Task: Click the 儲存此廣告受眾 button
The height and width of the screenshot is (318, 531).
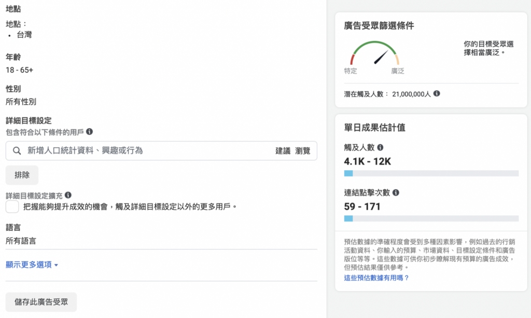Action: click(x=40, y=302)
